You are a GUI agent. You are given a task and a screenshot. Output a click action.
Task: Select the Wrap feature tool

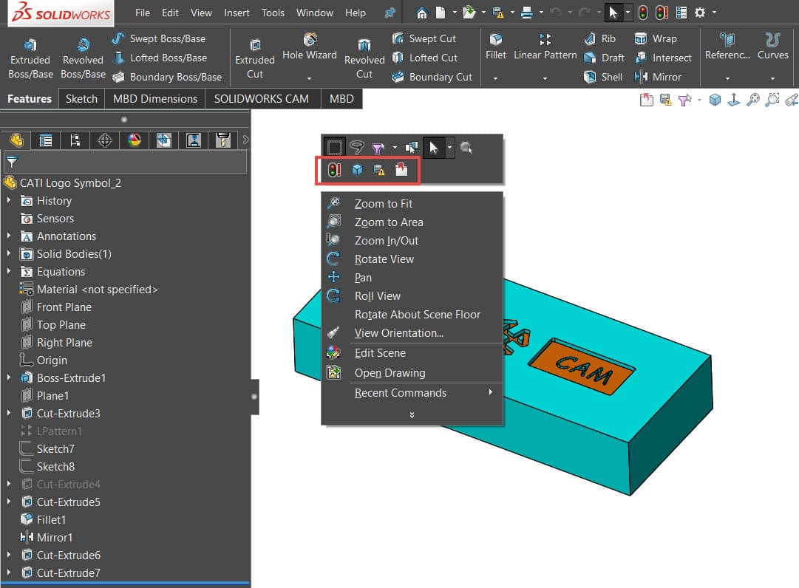pyautogui.click(x=656, y=38)
